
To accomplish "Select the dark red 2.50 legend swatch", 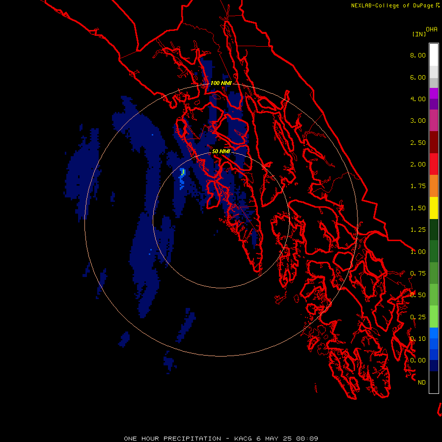I will click(x=434, y=142).
